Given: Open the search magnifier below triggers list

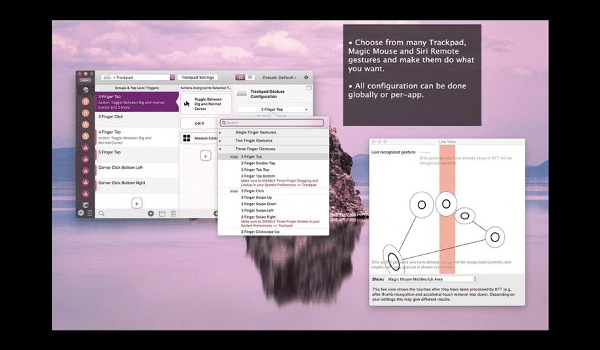Looking at the screenshot, I should click(102, 213).
